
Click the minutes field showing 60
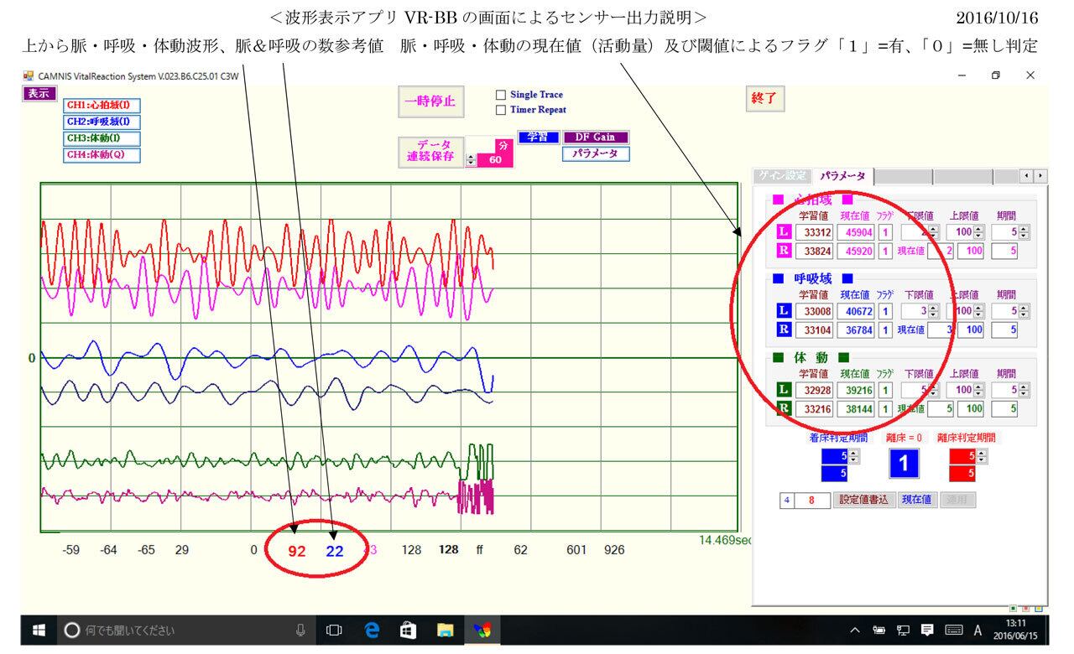click(495, 159)
